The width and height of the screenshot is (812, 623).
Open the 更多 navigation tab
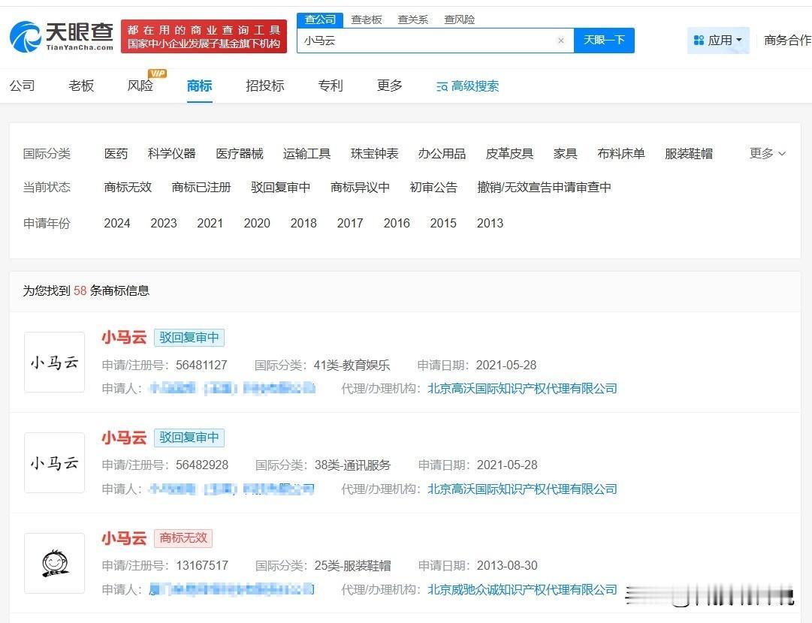pyautogui.click(x=389, y=86)
